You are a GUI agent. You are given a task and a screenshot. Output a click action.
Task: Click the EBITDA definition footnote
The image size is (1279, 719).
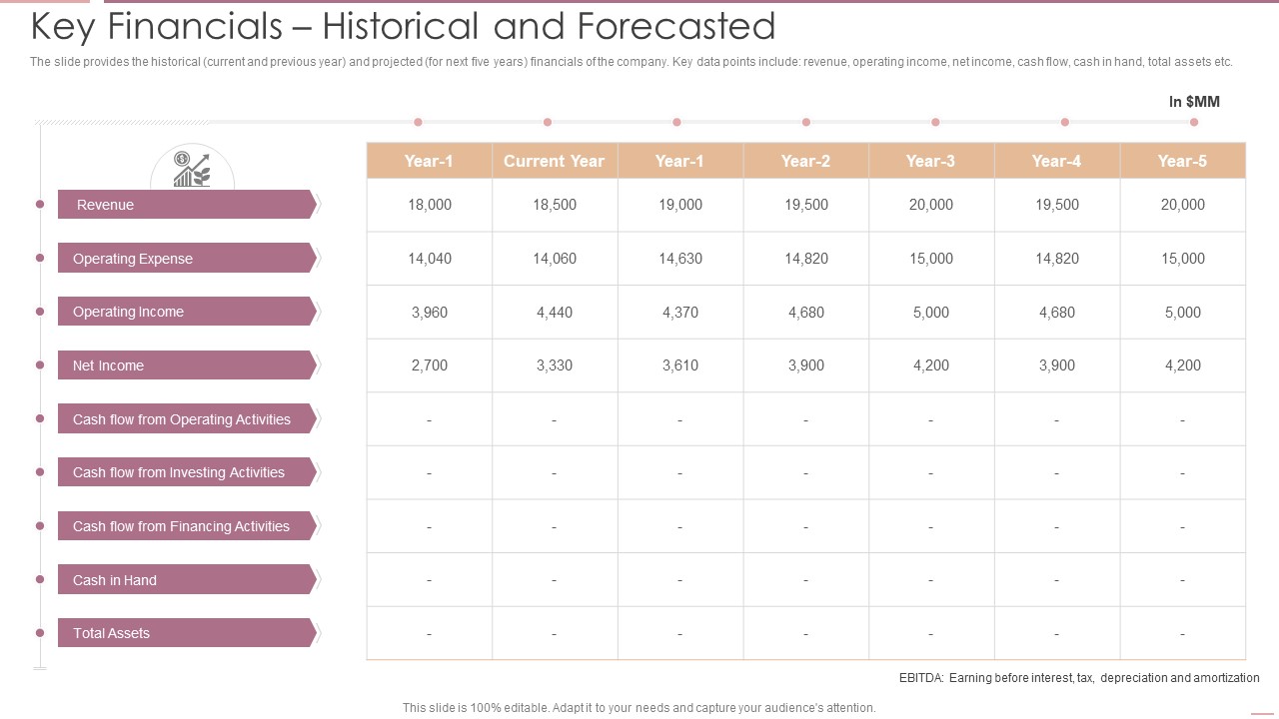pyautogui.click(x=1079, y=678)
